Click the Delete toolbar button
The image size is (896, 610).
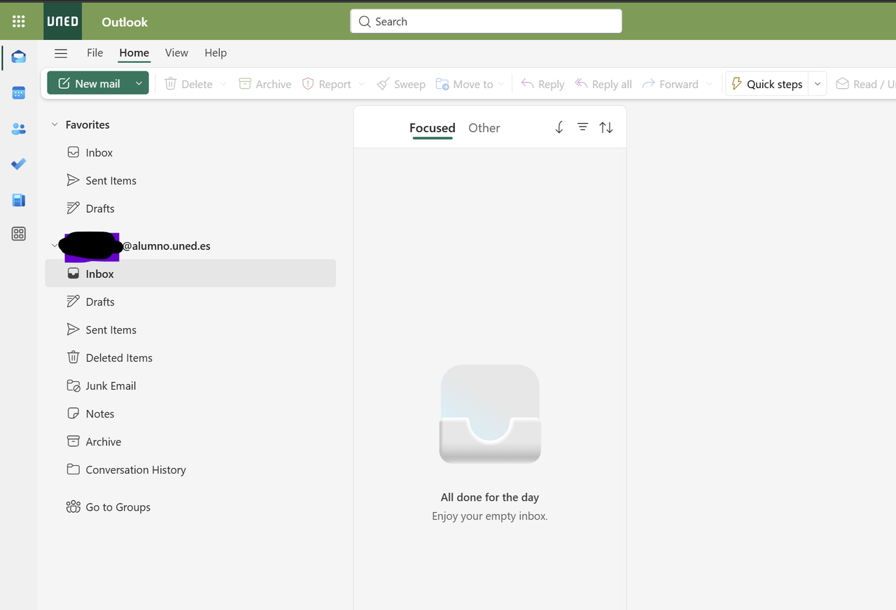pos(188,84)
